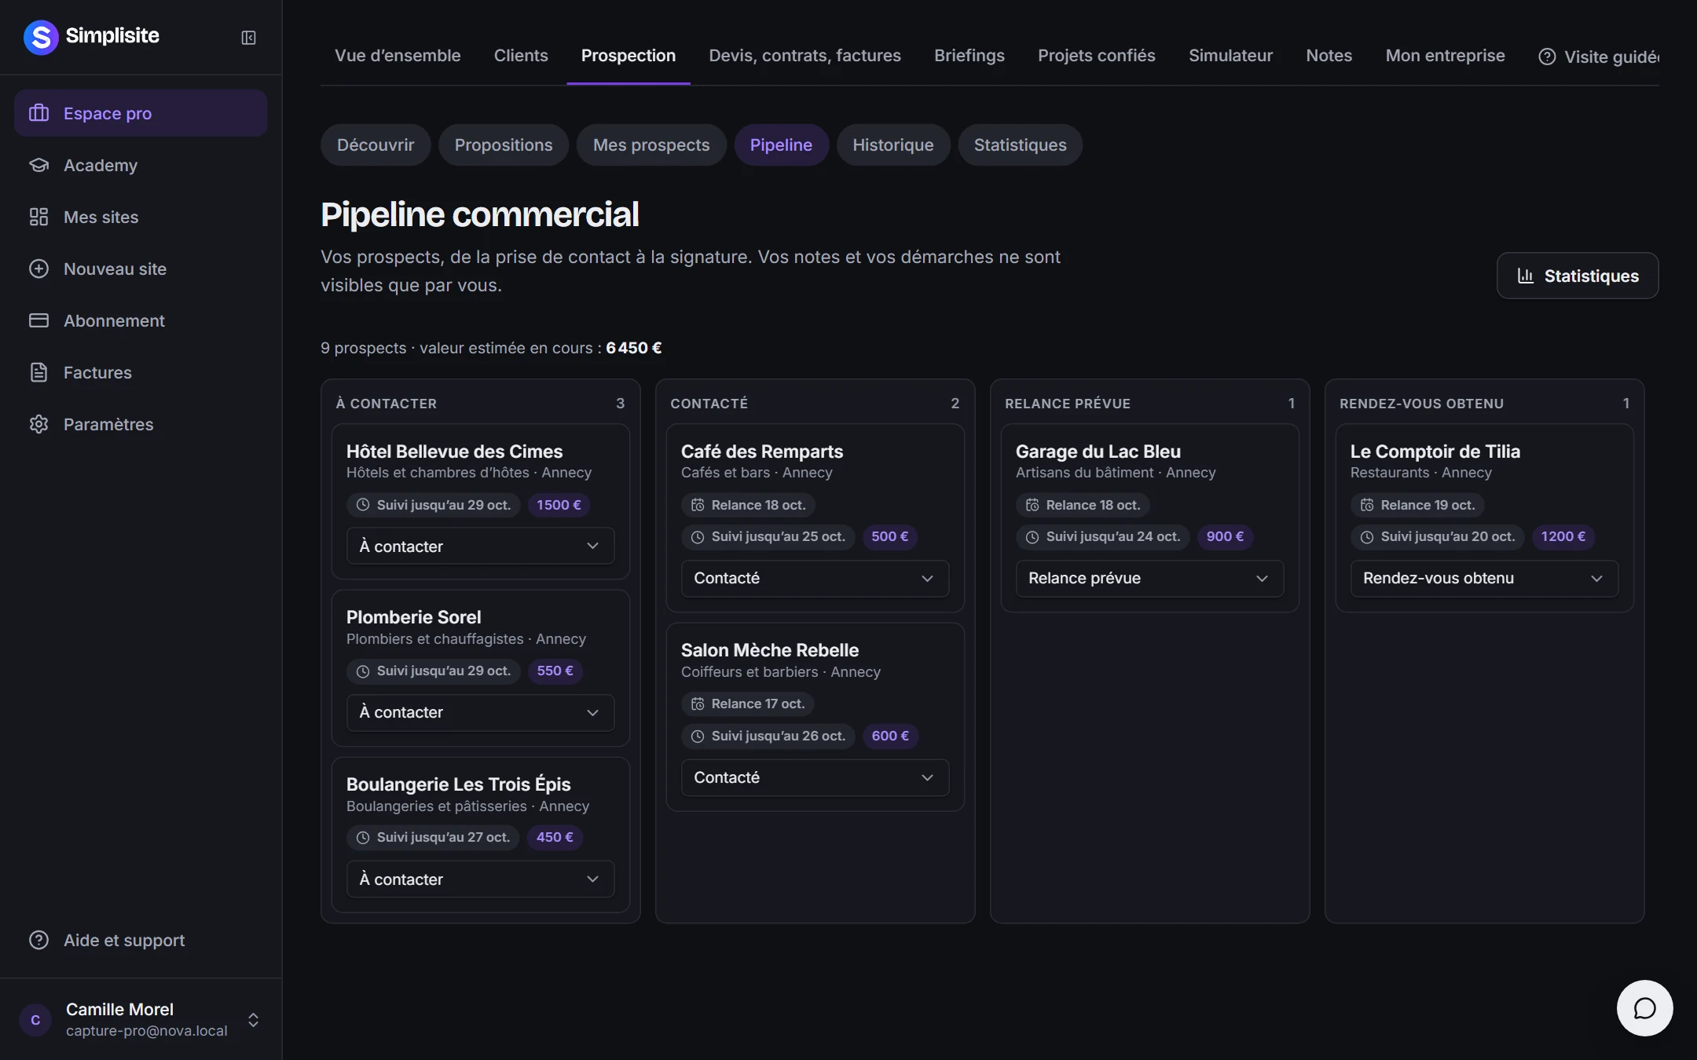This screenshot has width=1697, height=1060.
Task: Click the Paramètres gear icon
Action: coord(38,424)
